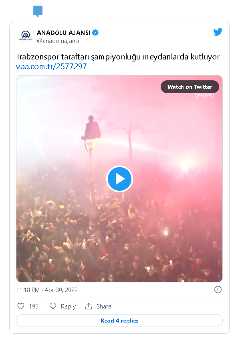Open the 11:18 PM · Apr 30, 2022 timestamp
Image resolution: width=238 pixels, height=337 pixels.
point(47,290)
